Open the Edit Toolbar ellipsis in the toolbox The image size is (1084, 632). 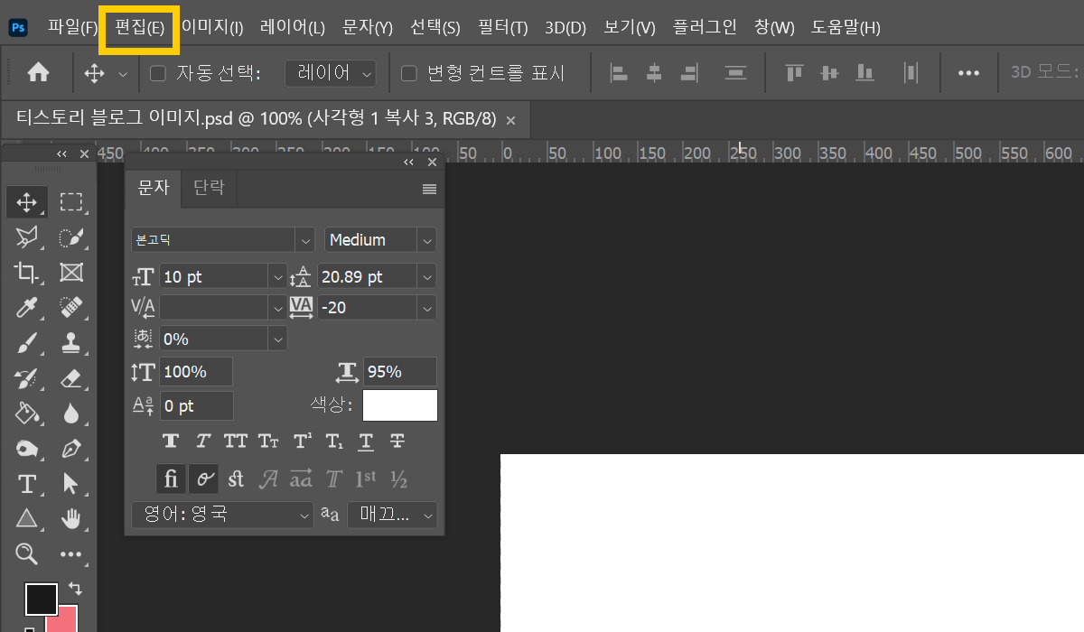point(71,553)
